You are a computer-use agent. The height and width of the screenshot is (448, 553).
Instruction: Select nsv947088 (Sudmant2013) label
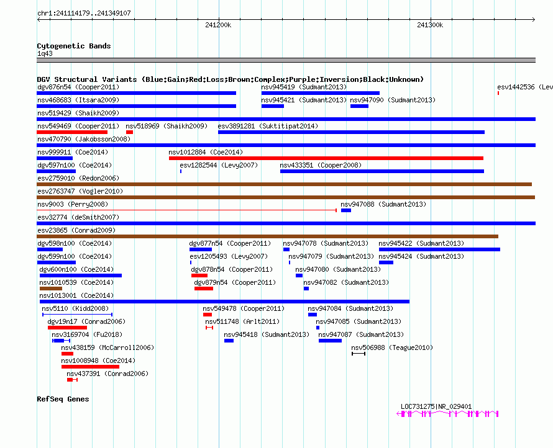pos(383,204)
